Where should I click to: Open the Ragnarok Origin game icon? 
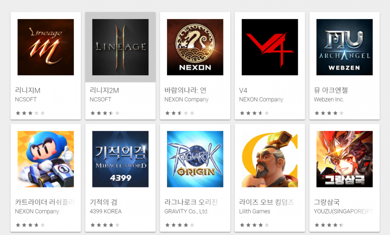point(195,159)
